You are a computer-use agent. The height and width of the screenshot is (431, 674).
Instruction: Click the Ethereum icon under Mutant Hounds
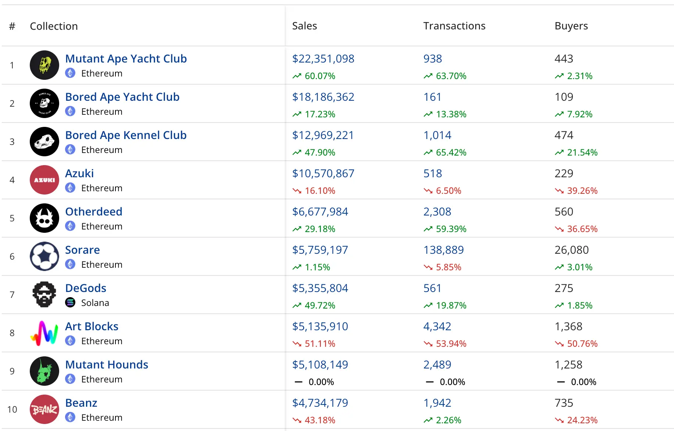point(70,379)
